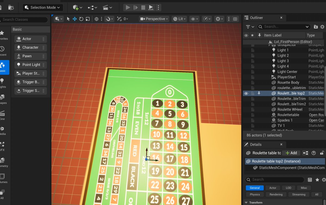Viewport: 326px width, 205px height.
Task: Open the Blueprints dropdown in toolbar
Action: point(93,8)
